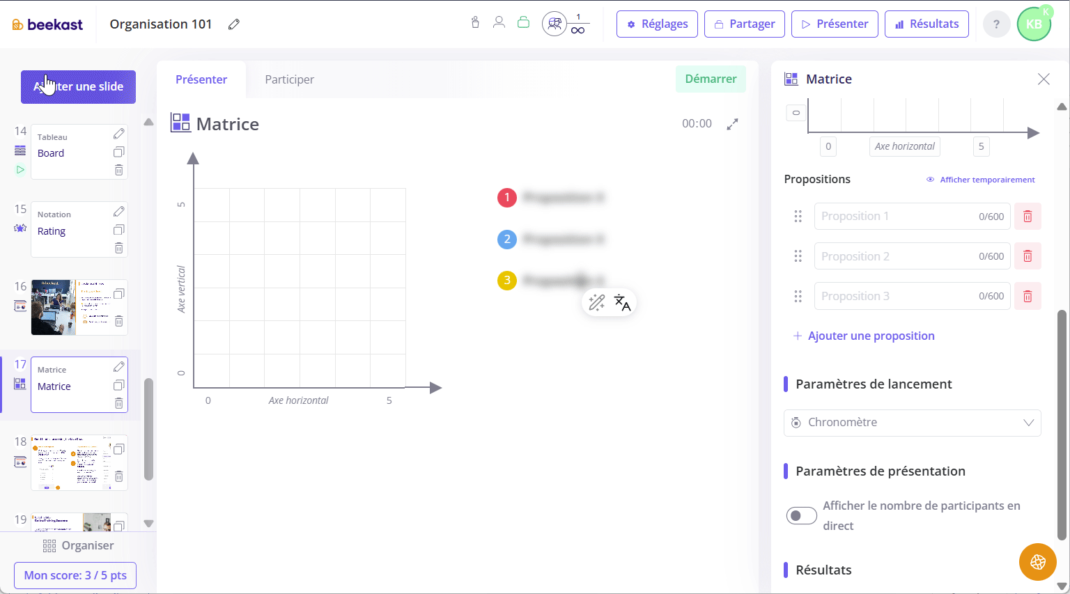Click the drag handle of Proposition 2
This screenshot has width=1070, height=594.
click(798, 256)
